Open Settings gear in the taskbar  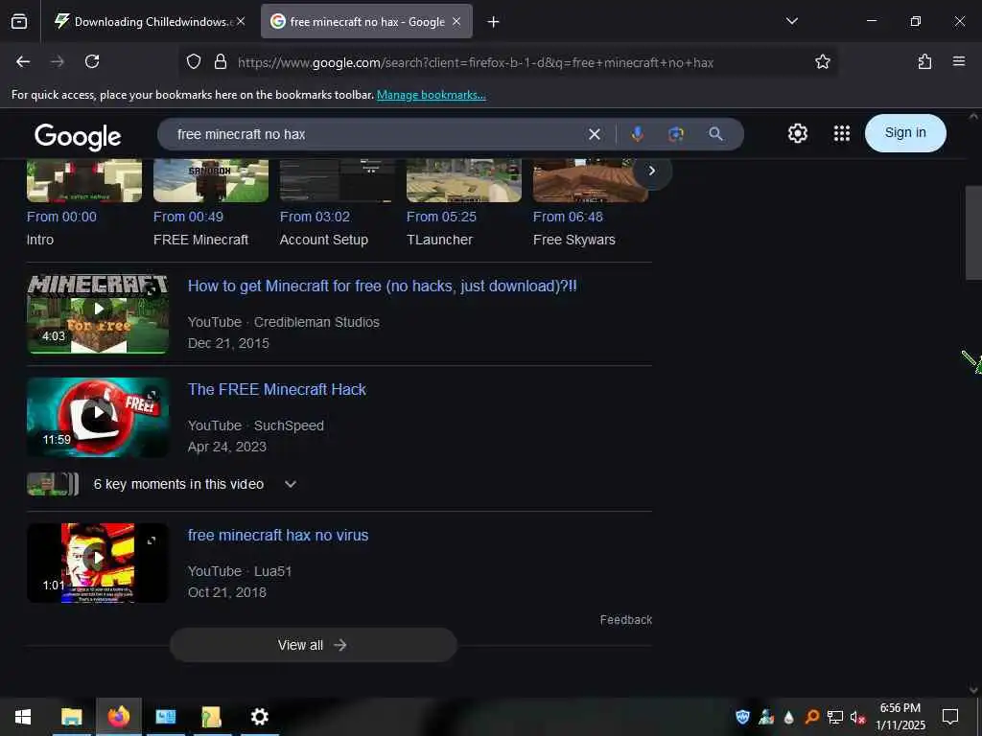(259, 717)
